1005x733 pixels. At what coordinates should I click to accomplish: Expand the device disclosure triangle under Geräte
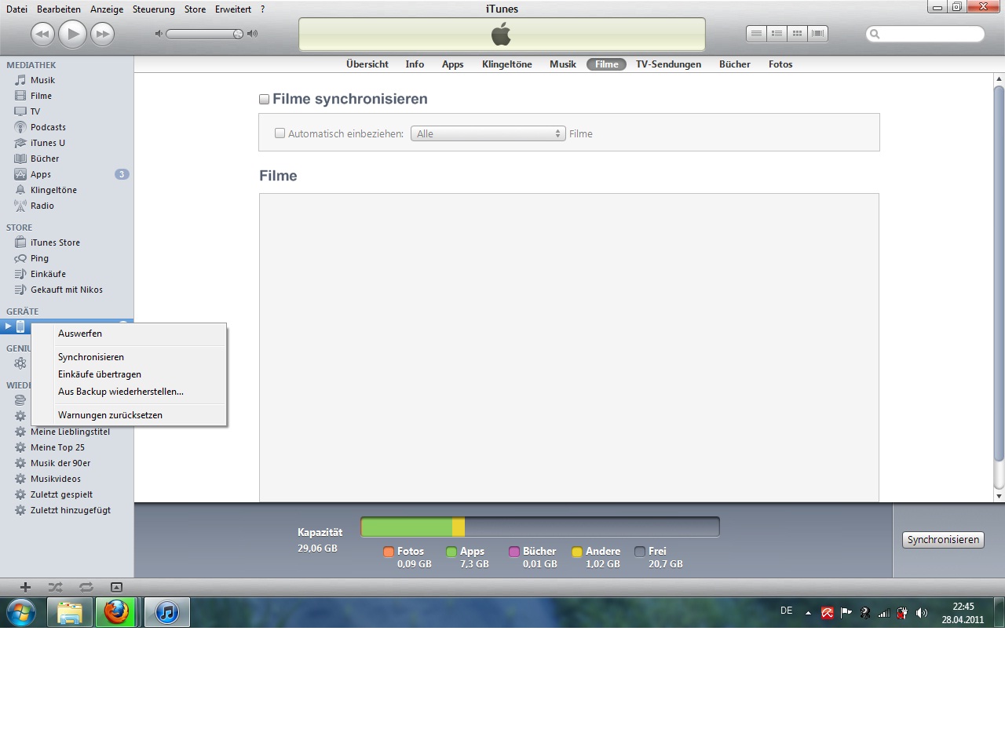pyautogui.click(x=9, y=326)
